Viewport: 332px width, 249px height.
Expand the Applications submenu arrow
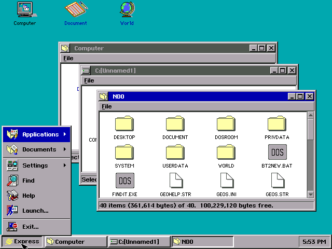coord(65,134)
